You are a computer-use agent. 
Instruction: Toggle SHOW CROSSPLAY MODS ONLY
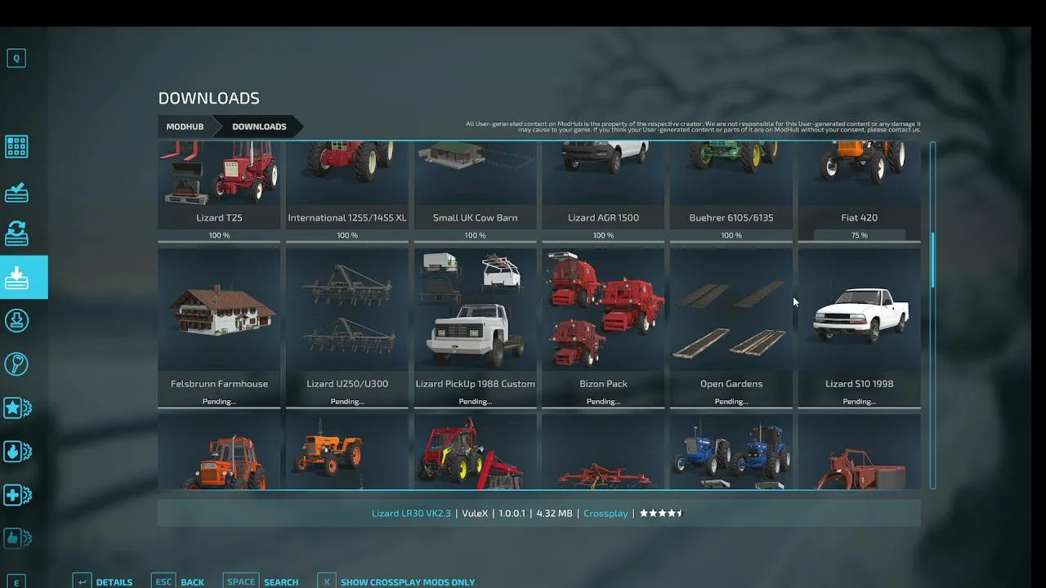(408, 582)
